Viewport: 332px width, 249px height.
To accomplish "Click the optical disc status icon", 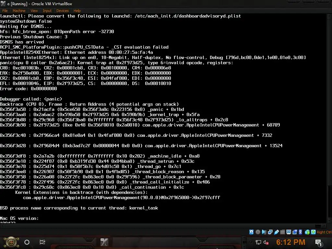I will [x=258, y=232].
